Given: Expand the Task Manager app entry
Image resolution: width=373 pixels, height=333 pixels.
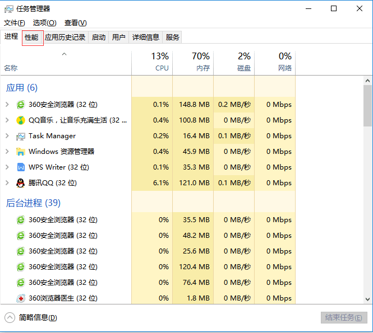Looking at the screenshot, I should [7, 136].
